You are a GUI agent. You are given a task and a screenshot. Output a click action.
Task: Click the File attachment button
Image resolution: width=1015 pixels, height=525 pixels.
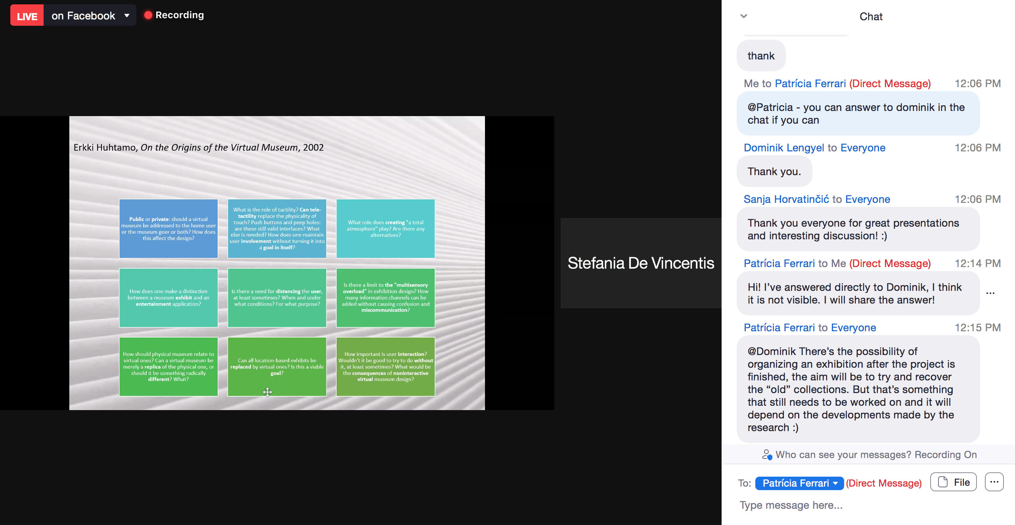click(953, 482)
